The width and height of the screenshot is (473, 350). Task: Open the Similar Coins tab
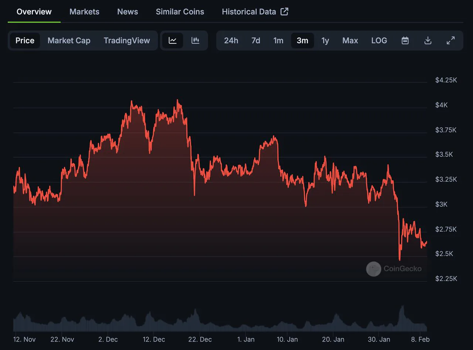tap(180, 11)
